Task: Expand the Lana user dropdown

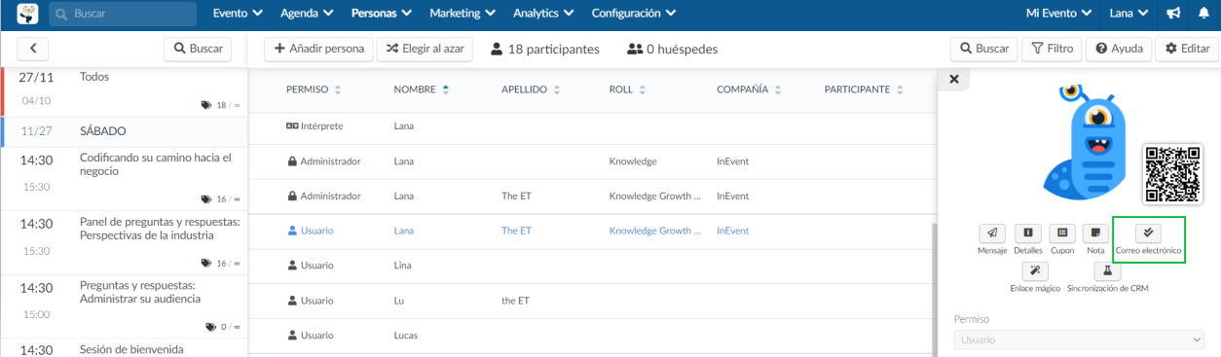Action: [x=1129, y=14]
